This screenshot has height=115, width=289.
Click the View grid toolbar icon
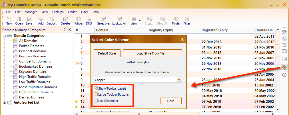click(134, 21)
